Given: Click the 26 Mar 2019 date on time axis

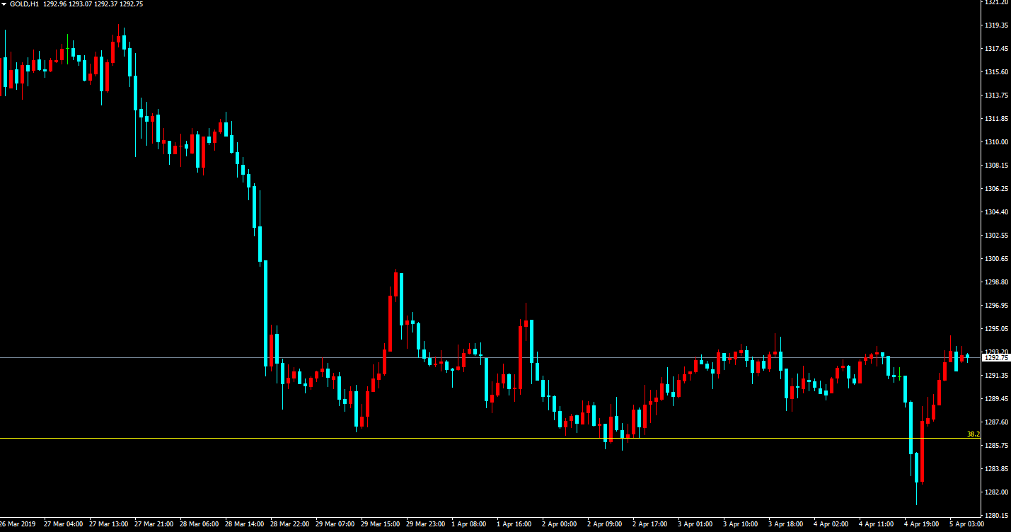Looking at the screenshot, I should tap(18, 524).
